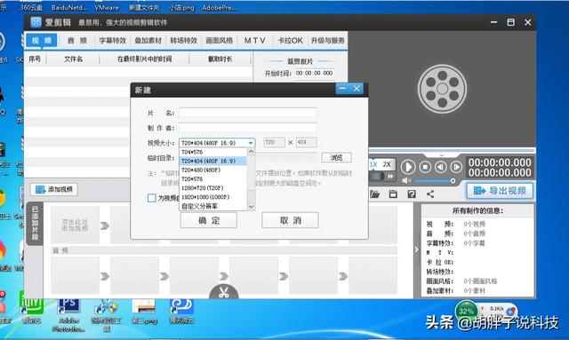Click the width field showing 720
This screenshot has height=340, width=569.
coord(274,142)
